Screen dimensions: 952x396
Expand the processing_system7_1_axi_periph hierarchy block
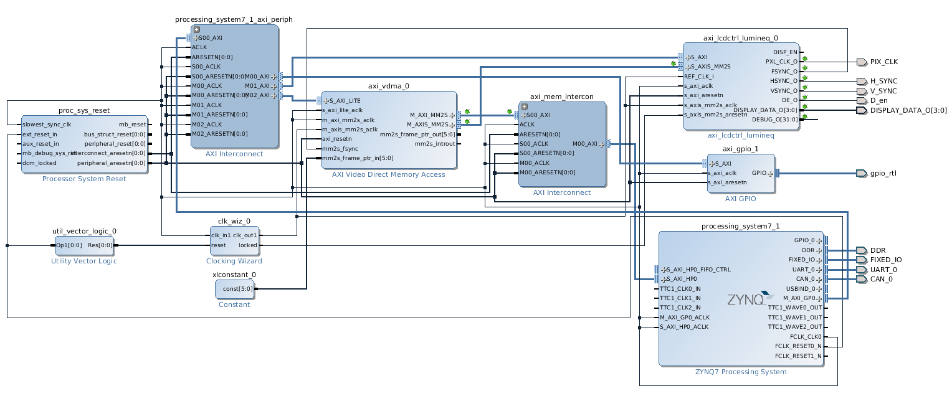click(x=196, y=29)
